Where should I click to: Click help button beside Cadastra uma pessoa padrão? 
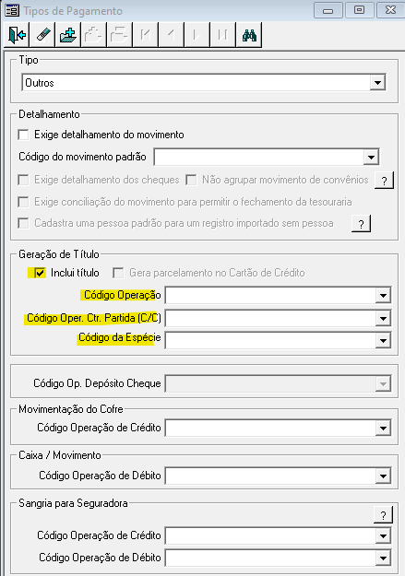point(362,224)
